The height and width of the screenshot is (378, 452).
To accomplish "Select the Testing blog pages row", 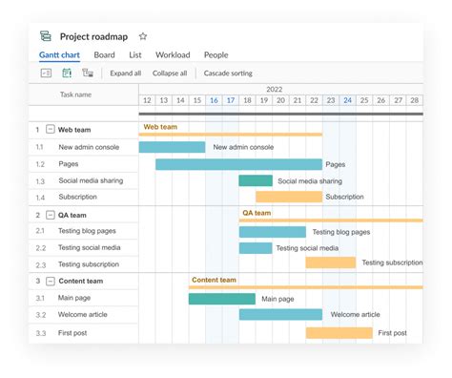I will point(83,231).
